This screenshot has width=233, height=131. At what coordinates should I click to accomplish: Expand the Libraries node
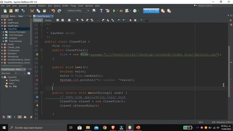pos(4,38)
